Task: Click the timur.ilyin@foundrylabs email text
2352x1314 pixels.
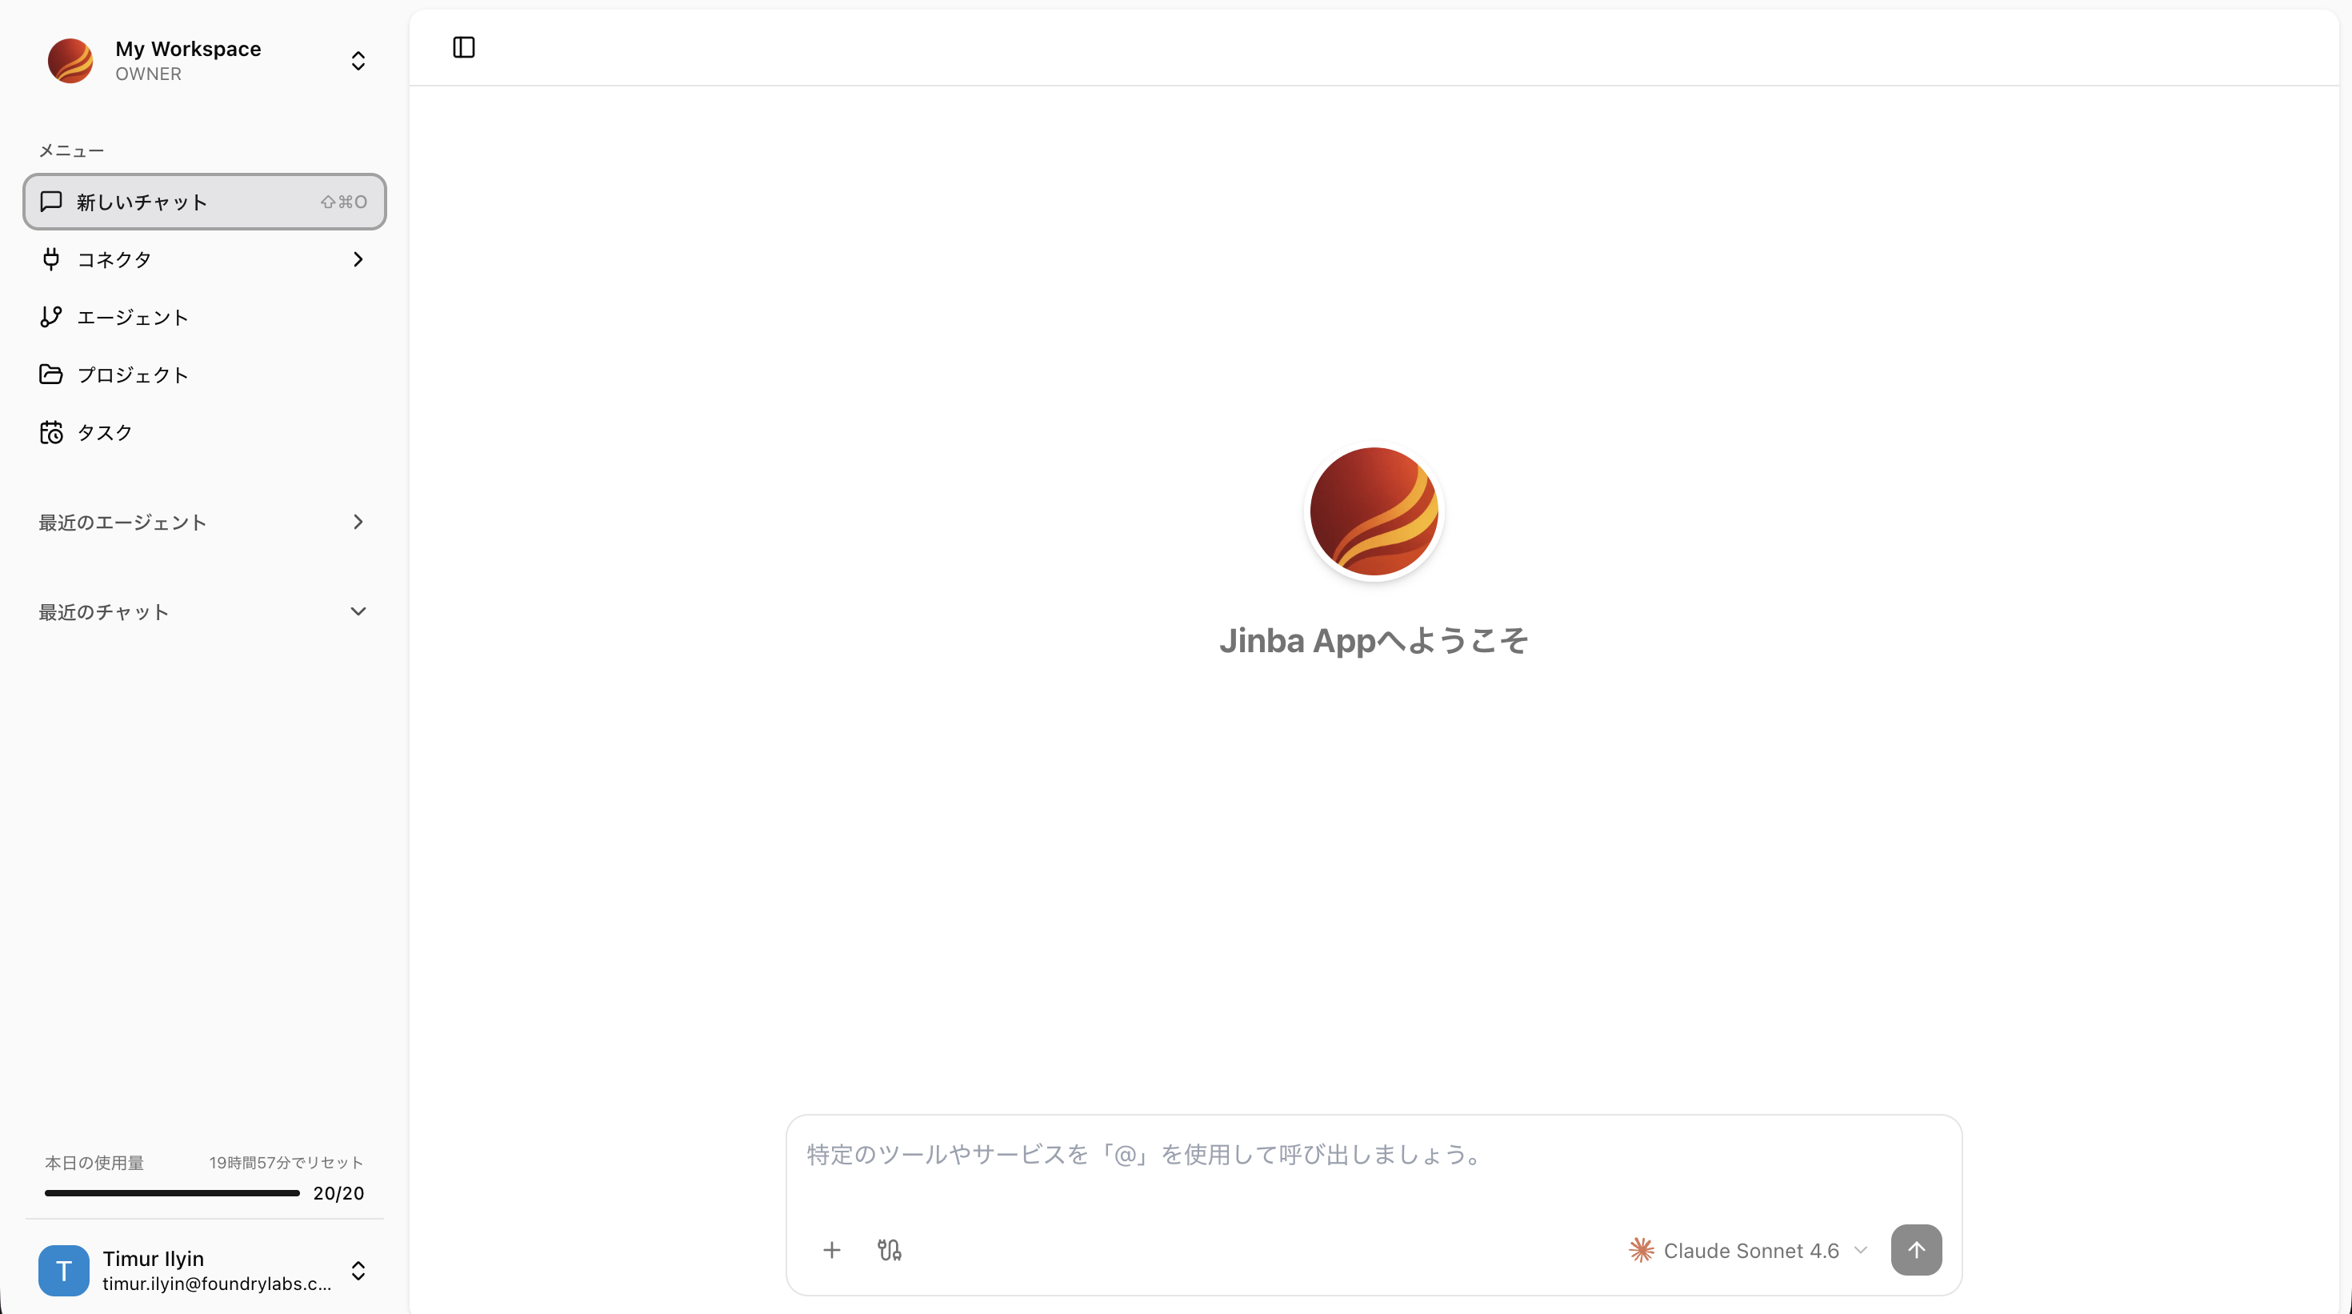Action: tap(216, 1284)
